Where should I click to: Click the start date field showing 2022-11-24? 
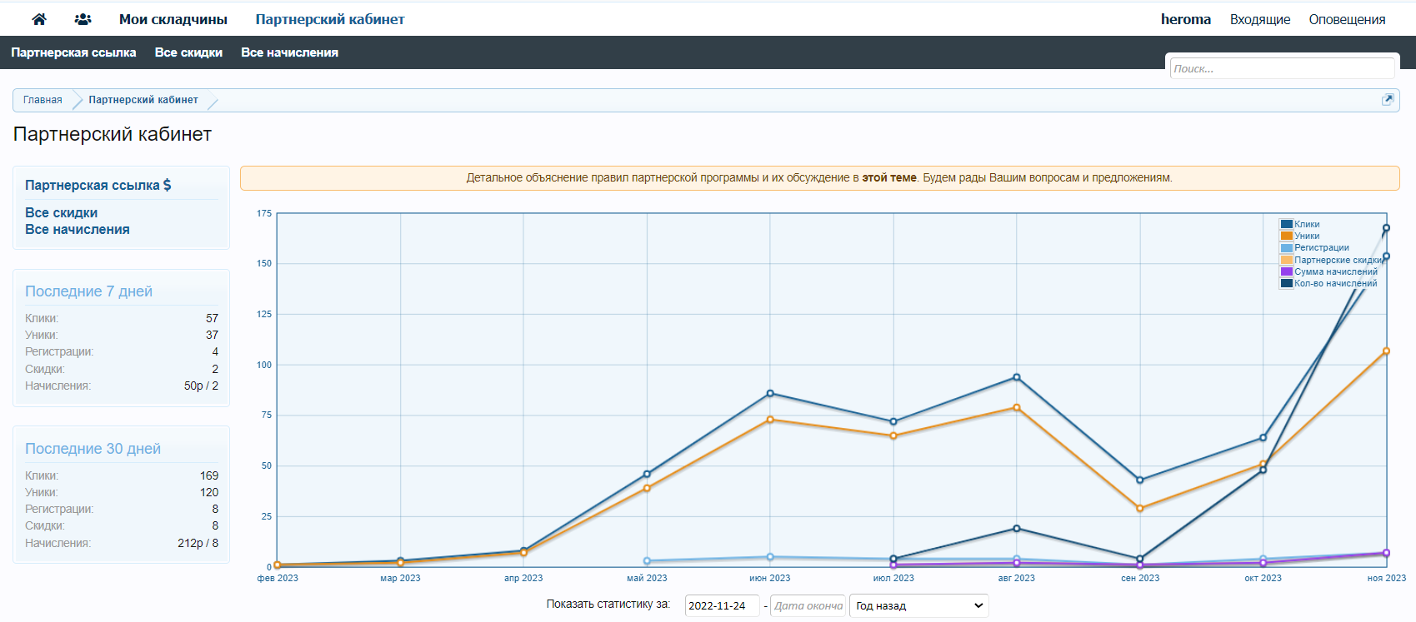point(721,605)
